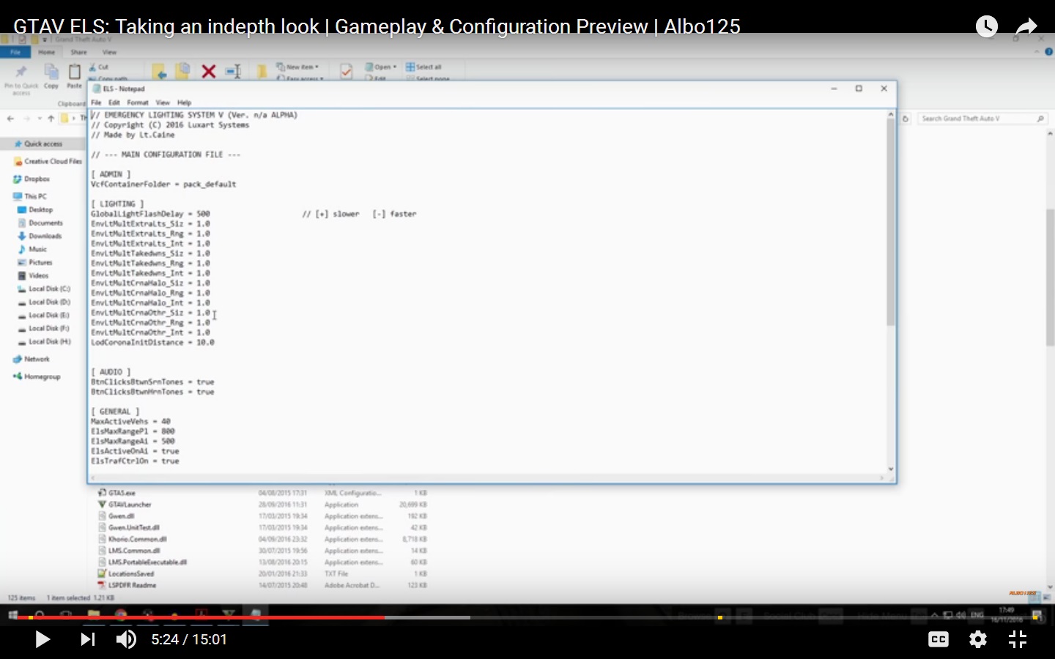Click the 5:24 / 15:01 time display
Viewport: 1055px width, 659px height.
(189, 639)
